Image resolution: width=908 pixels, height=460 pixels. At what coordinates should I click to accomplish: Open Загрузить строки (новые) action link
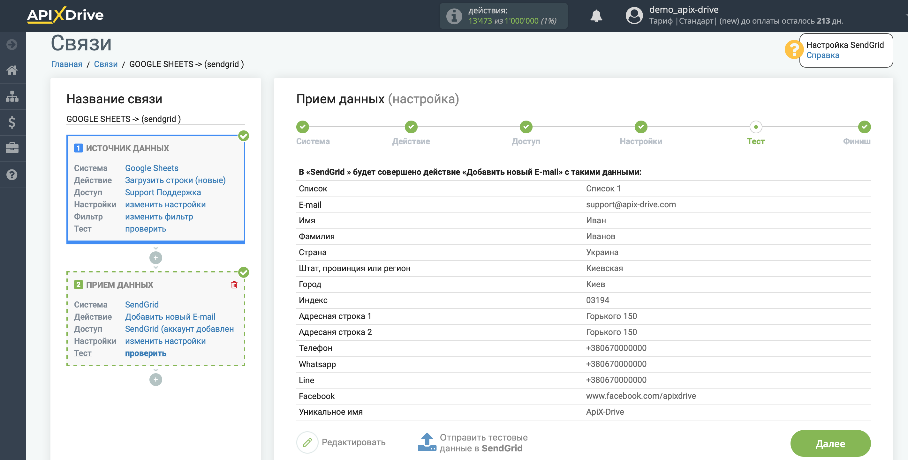(x=175, y=180)
